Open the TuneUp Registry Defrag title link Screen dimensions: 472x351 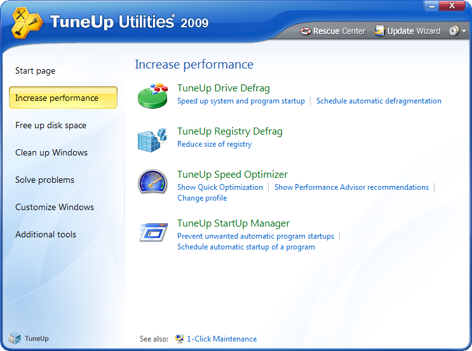[230, 131]
